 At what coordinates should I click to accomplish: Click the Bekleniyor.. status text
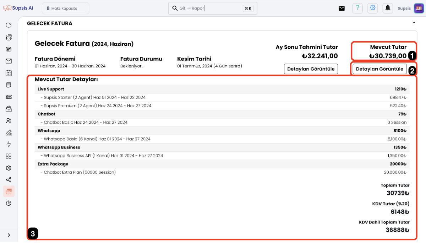[132, 66]
